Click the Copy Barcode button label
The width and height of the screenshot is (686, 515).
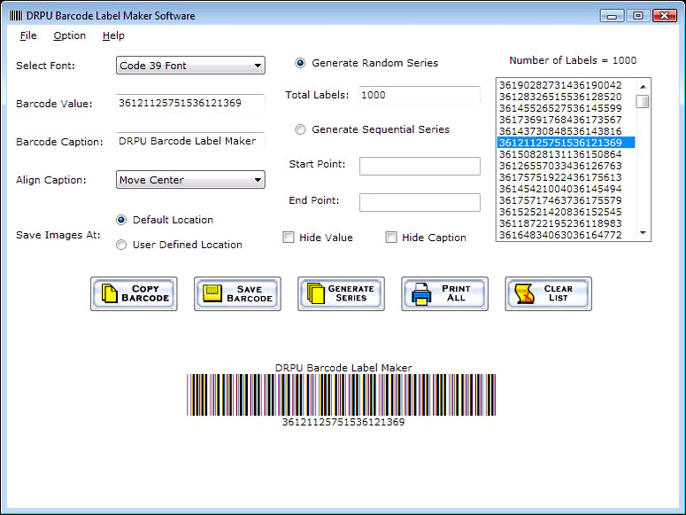click(x=145, y=293)
